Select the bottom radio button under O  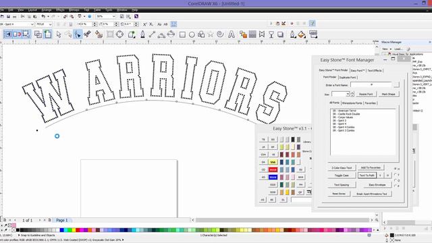[396, 186]
